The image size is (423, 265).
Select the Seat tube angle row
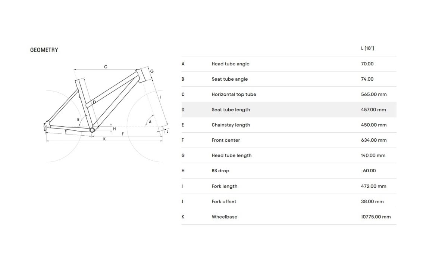coord(289,79)
